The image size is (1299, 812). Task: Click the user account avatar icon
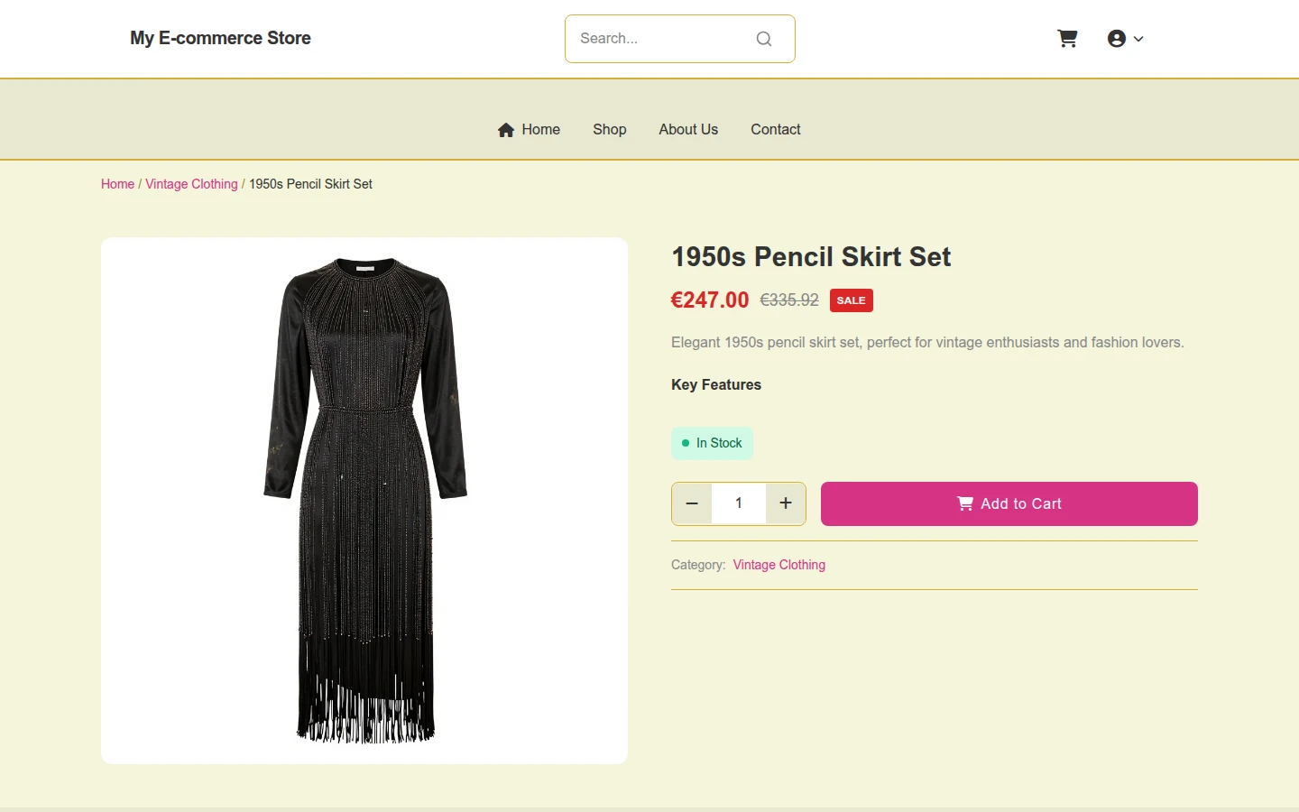click(x=1117, y=39)
